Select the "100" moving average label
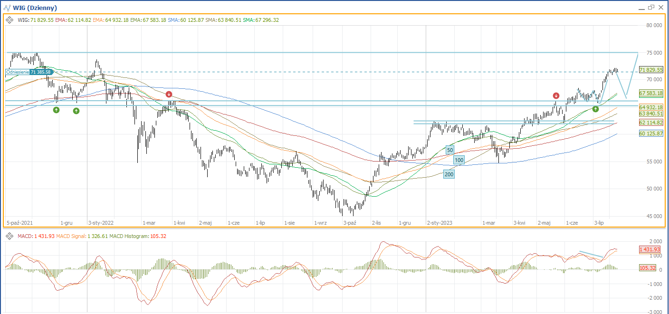Viewport: 669px width, 314px height. click(x=459, y=160)
